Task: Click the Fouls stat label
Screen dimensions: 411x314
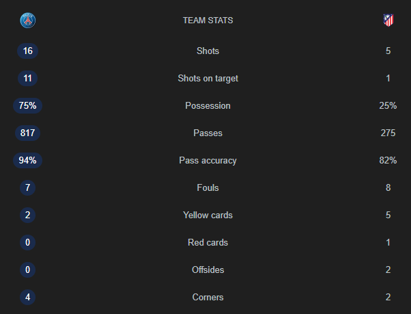Action: 208,187
